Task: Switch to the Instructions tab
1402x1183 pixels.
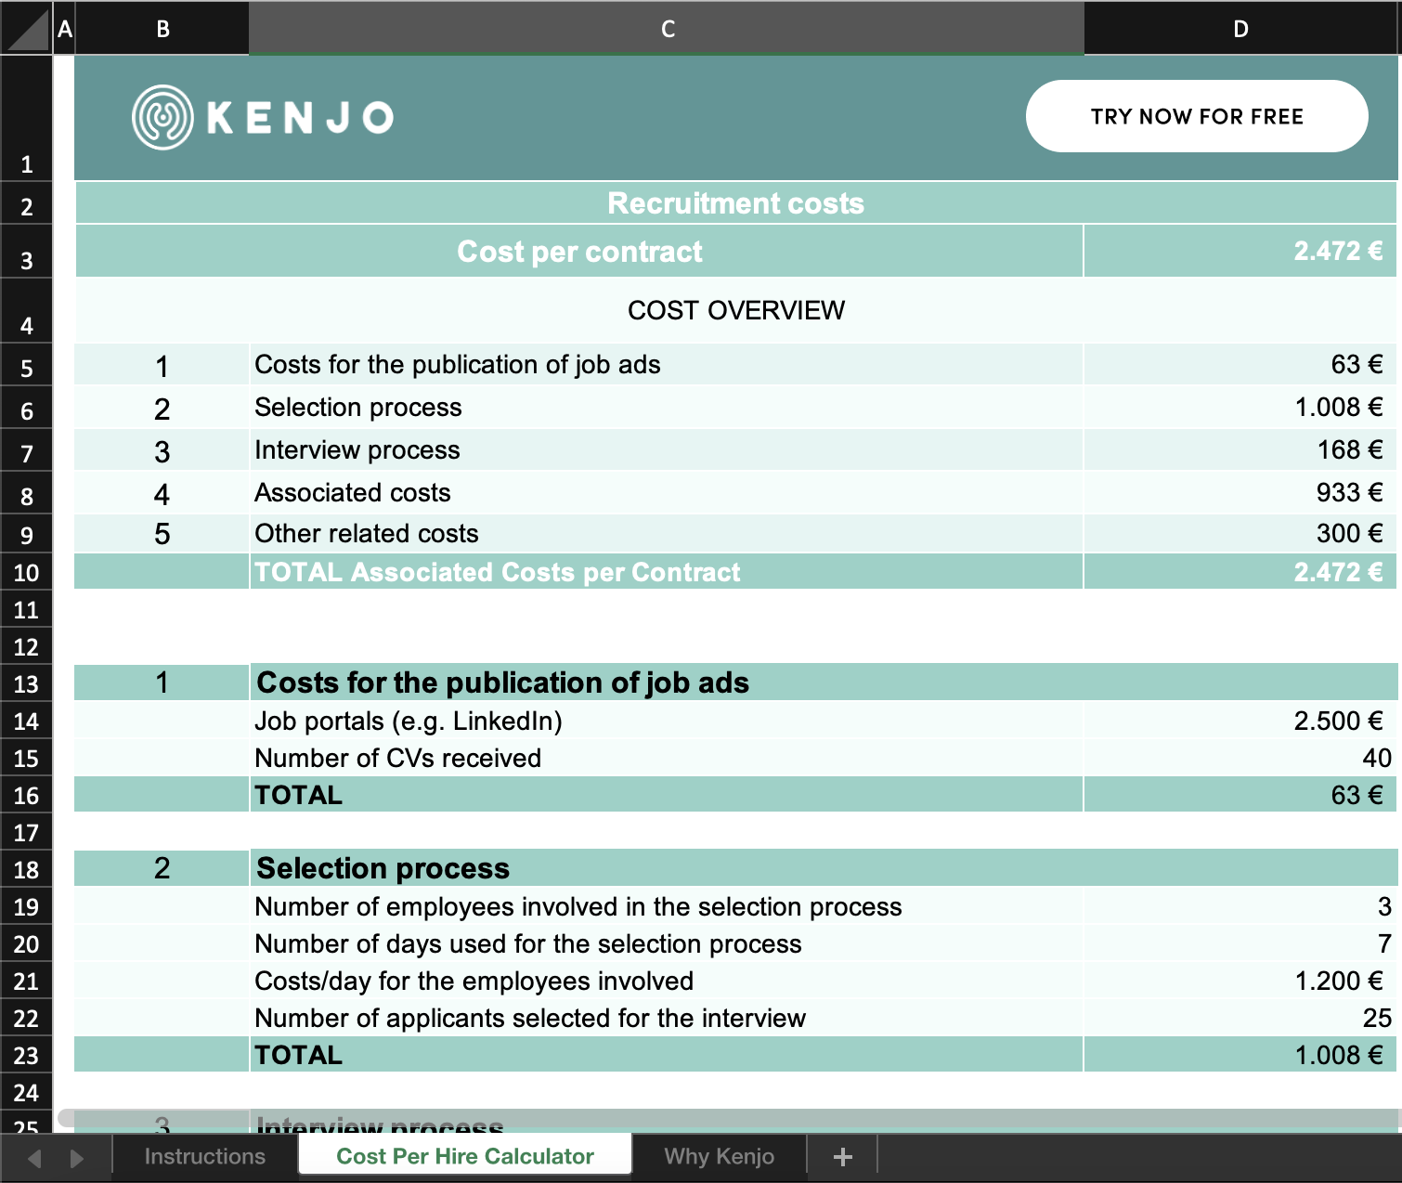Action: (203, 1156)
